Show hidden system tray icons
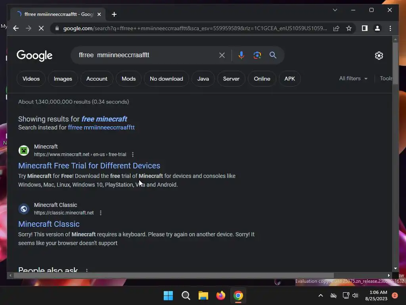Viewport: 406px width, 305px height. pyautogui.click(x=320, y=295)
